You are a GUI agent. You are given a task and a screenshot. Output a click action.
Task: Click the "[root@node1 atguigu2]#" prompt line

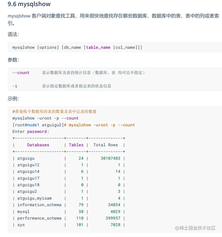tap(74, 125)
